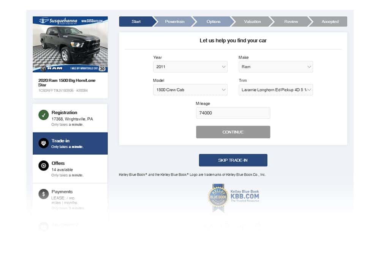This screenshot has height=265, width=380.
Task: Click the KBB.COM text link
Action: pos(245,196)
